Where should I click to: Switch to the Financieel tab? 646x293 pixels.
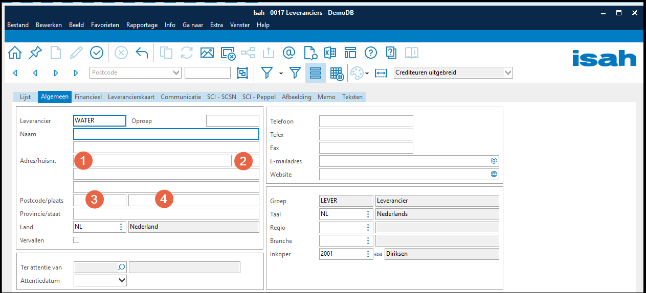pyautogui.click(x=88, y=96)
